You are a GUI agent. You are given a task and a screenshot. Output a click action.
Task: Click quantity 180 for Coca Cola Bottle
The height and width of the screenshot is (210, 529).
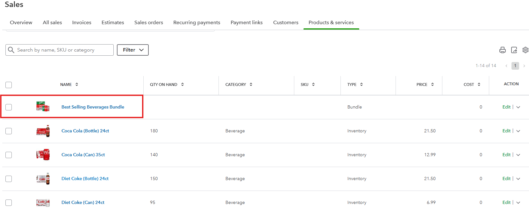[x=154, y=131]
